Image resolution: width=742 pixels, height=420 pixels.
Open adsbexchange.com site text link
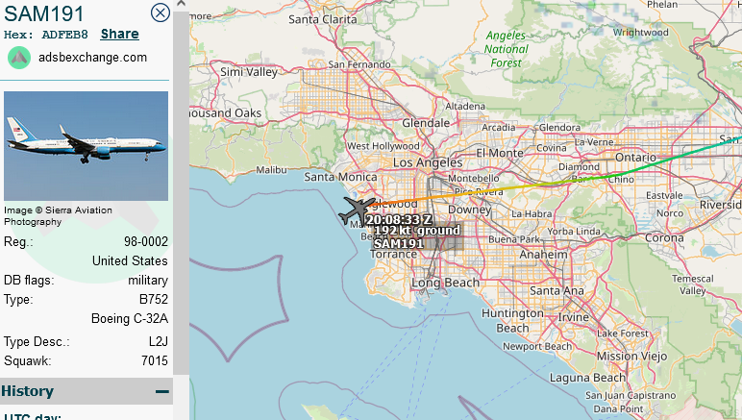pyautogui.click(x=92, y=58)
